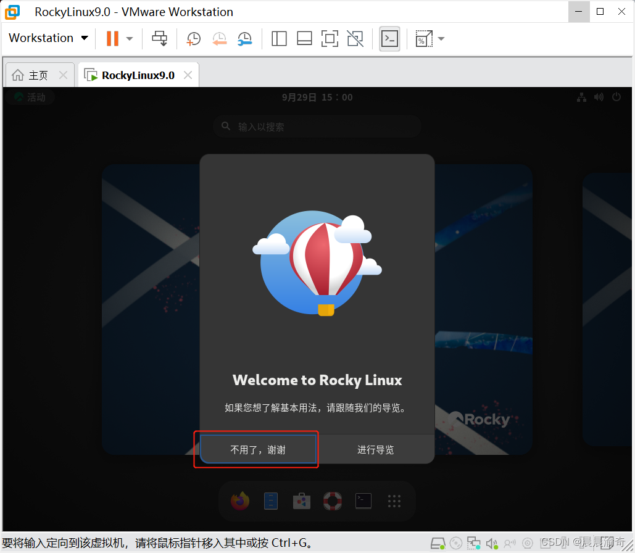Expand the power options dropdown arrow
635x553 pixels.
coord(130,39)
